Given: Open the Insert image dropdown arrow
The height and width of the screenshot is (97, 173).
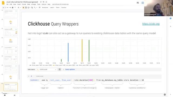Looking at the screenshot, I should pyautogui.click(x=30, y=8).
